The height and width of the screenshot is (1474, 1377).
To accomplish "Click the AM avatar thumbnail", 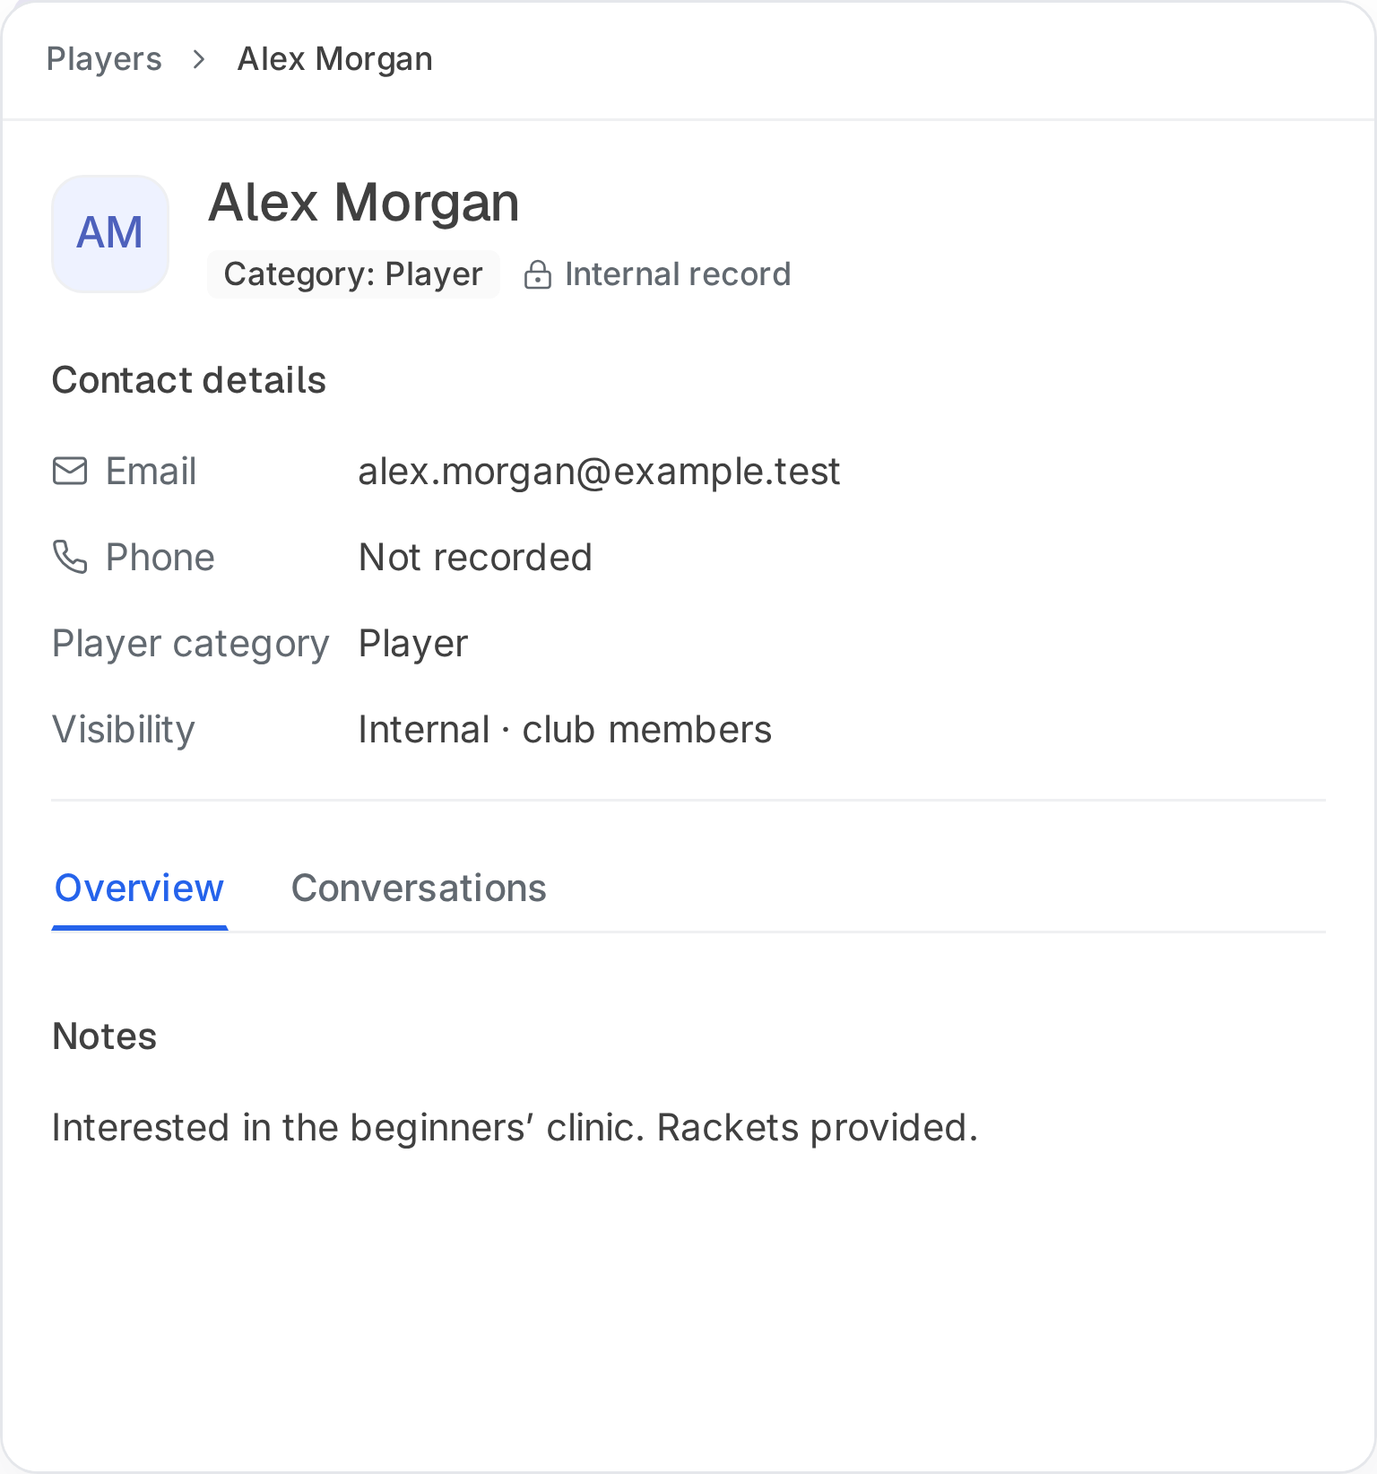I will [x=110, y=234].
